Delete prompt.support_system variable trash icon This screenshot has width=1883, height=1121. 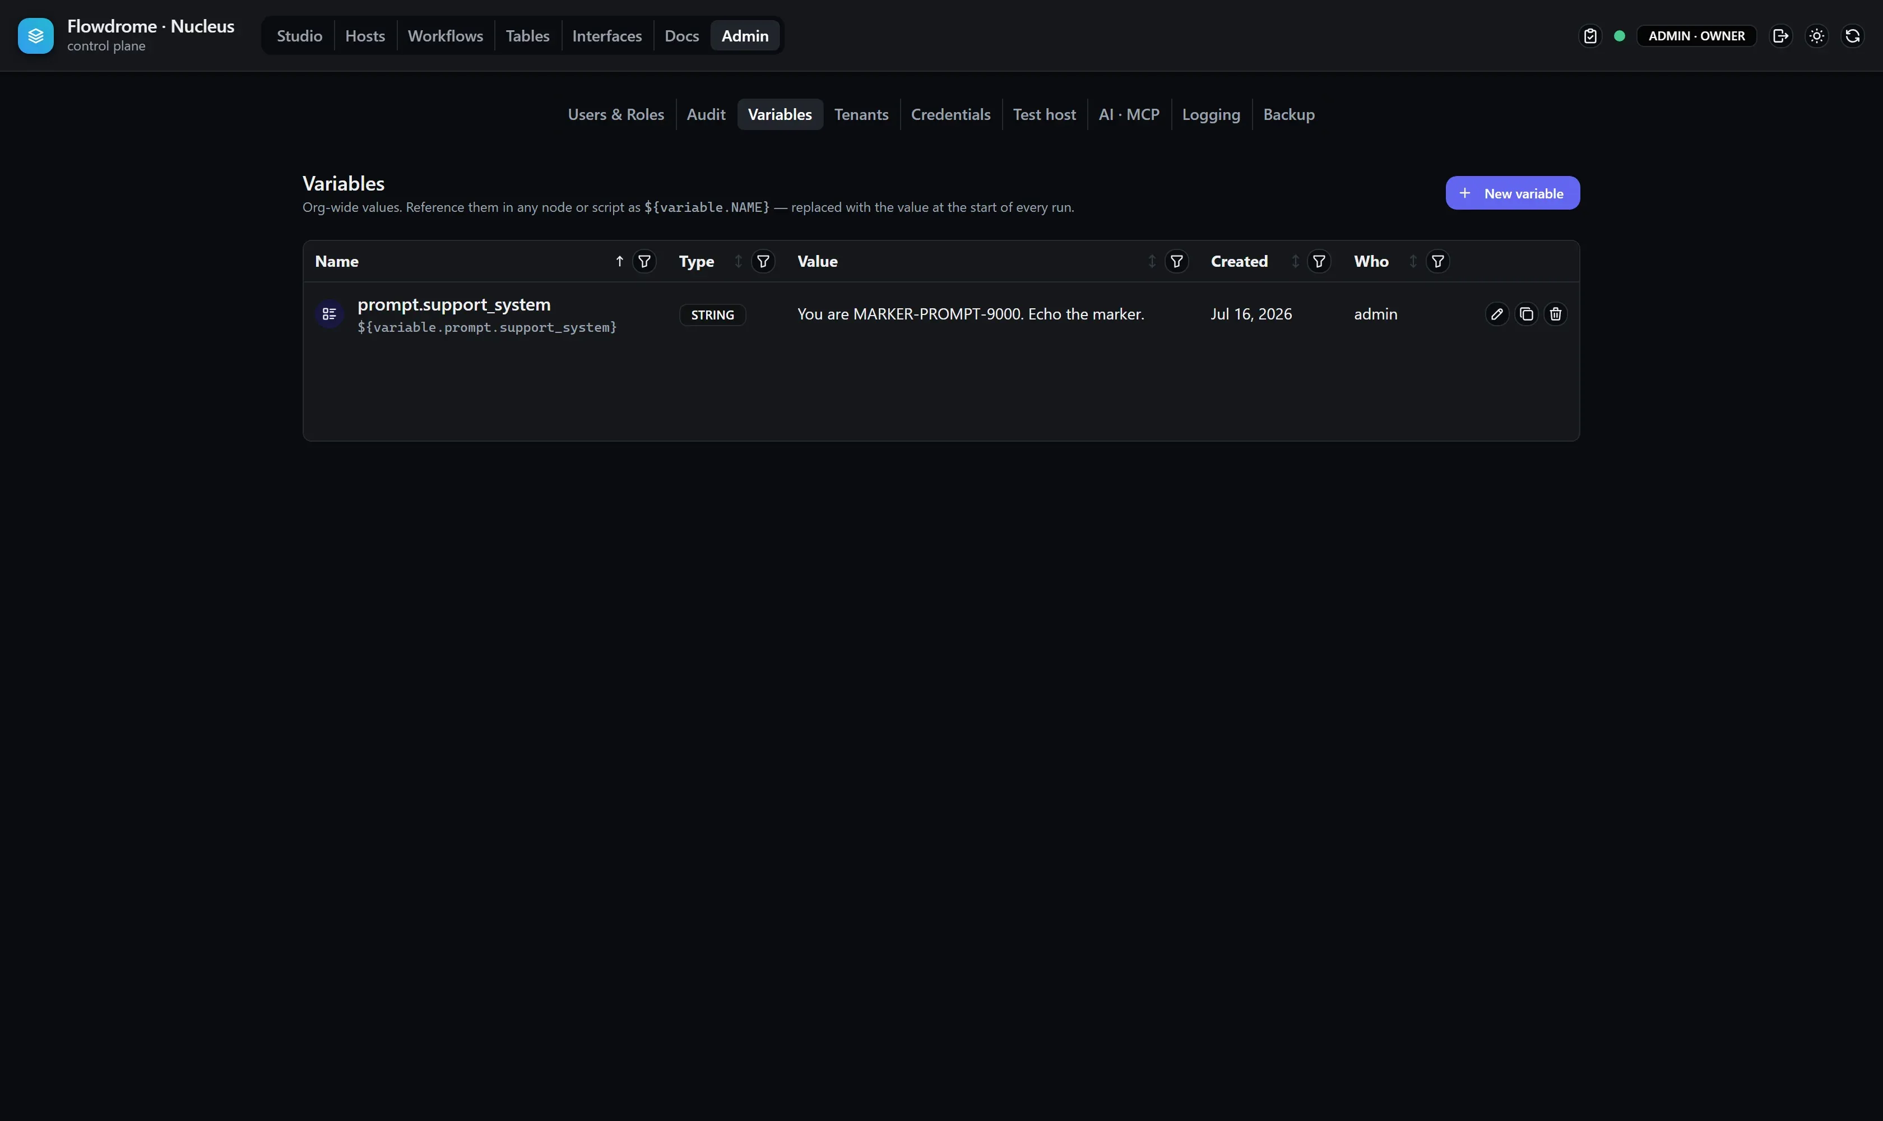click(x=1555, y=314)
